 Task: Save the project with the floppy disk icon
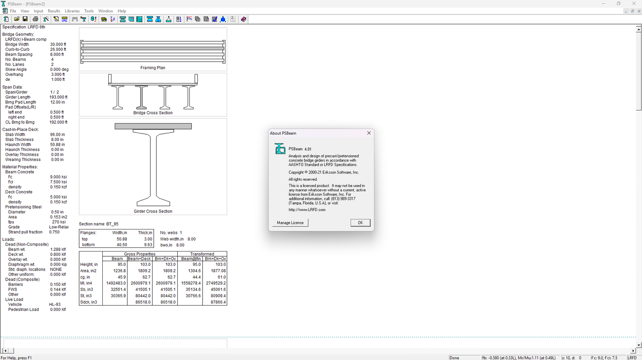25,19
